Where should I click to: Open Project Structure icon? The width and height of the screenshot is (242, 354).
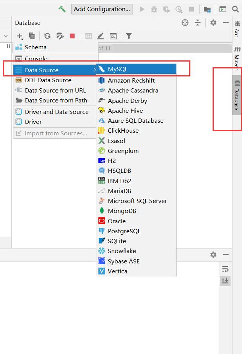[x=207, y=9]
